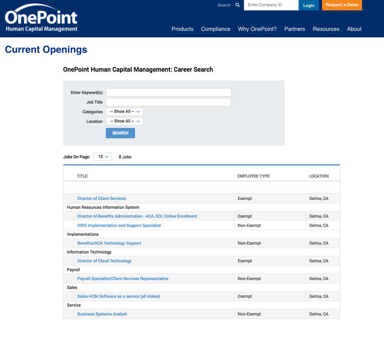
Task: Open the Location dropdown showing Show All
Action: tap(124, 121)
